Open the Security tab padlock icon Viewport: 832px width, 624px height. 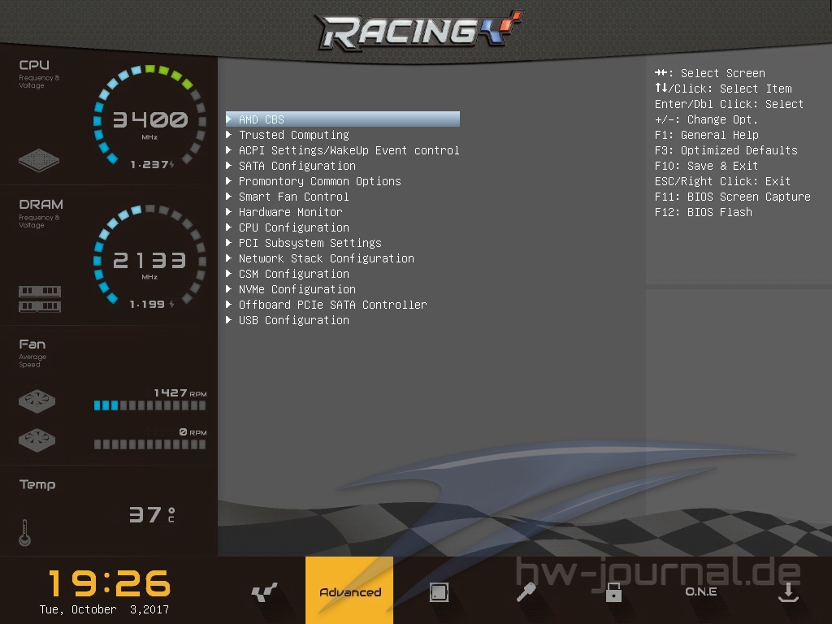coord(613,591)
